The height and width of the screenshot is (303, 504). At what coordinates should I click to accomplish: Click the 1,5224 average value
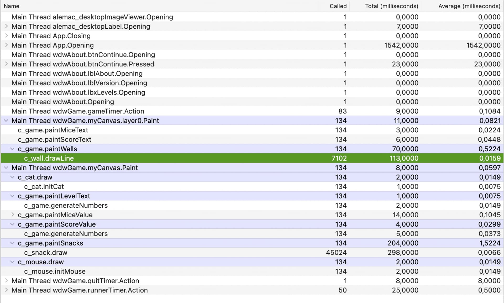[490, 243]
